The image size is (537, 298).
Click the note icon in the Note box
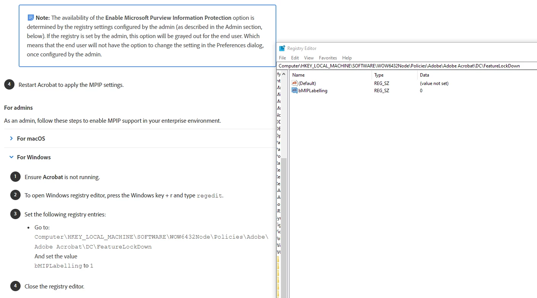tap(30, 18)
